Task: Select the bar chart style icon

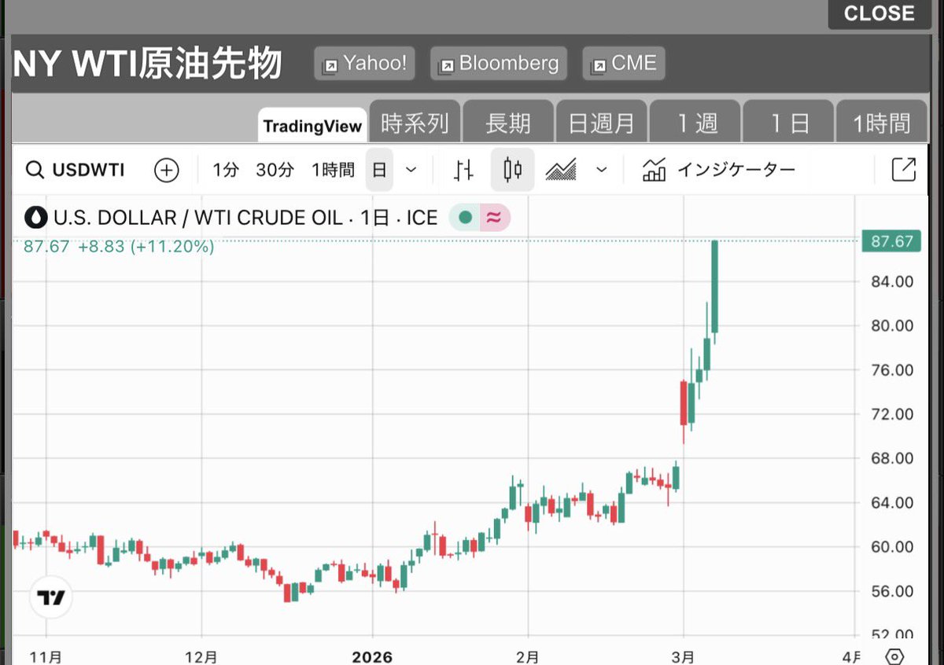Action: coord(464,170)
